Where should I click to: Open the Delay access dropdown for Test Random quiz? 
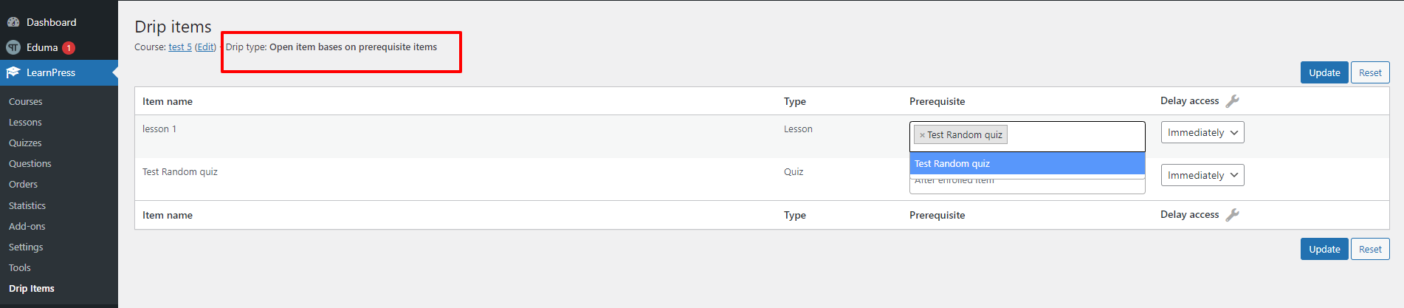pyautogui.click(x=1202, y=175)
